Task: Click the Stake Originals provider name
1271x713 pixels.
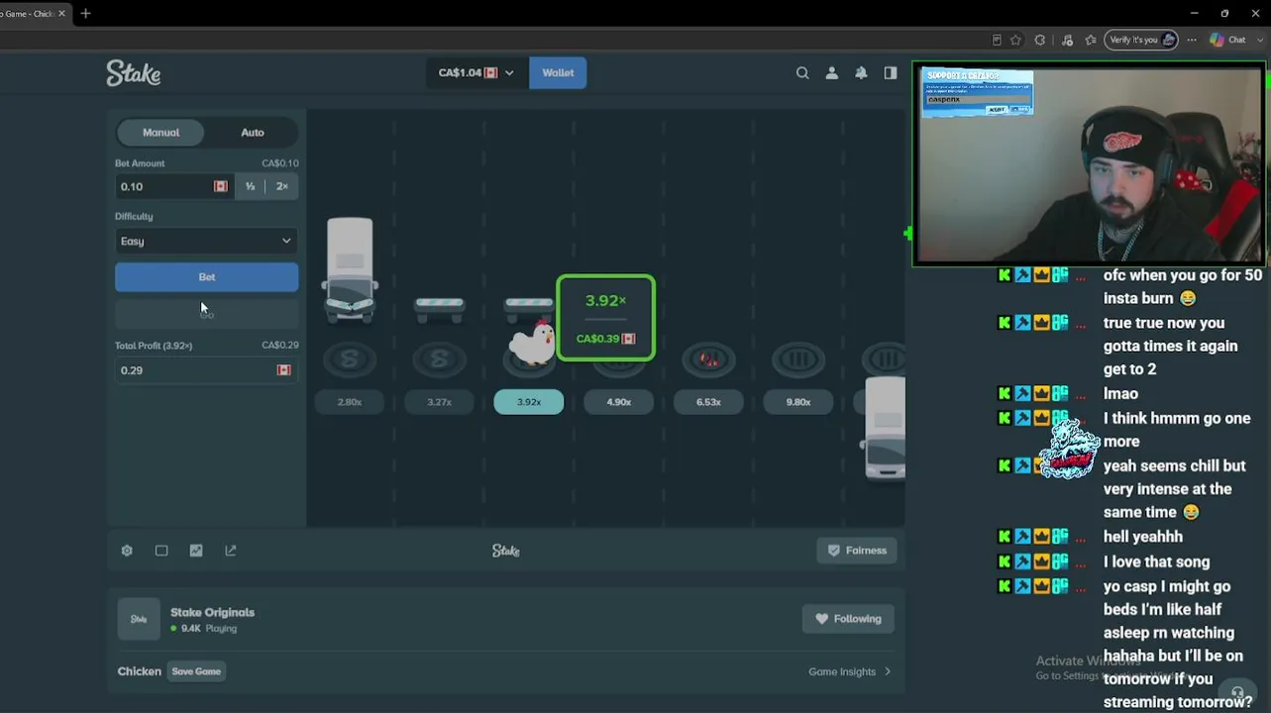Action: [212, 612]
